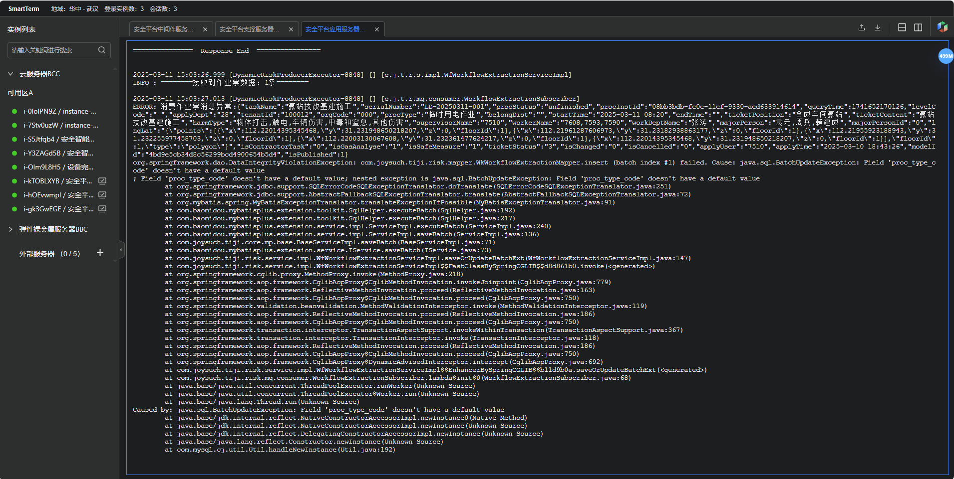
Task: Close the 安全平台应用服务器 tab
Action: click(x=377, y=29)
